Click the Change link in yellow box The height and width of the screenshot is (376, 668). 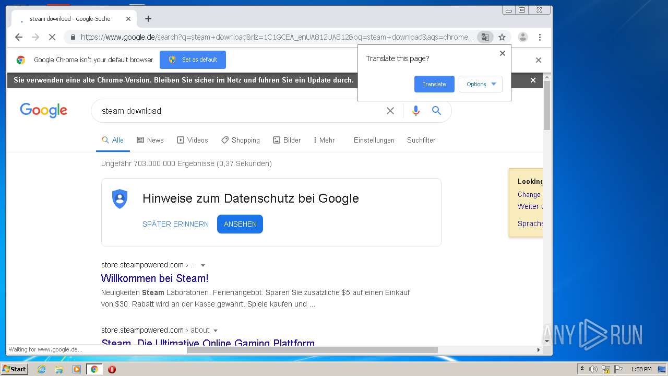point(529,194)
